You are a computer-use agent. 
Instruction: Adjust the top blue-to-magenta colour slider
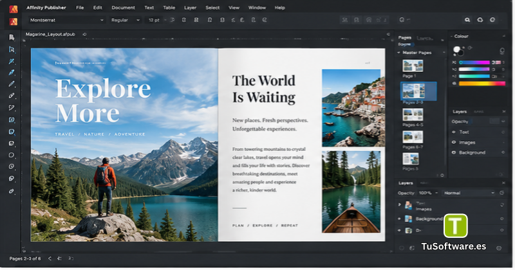474,62
